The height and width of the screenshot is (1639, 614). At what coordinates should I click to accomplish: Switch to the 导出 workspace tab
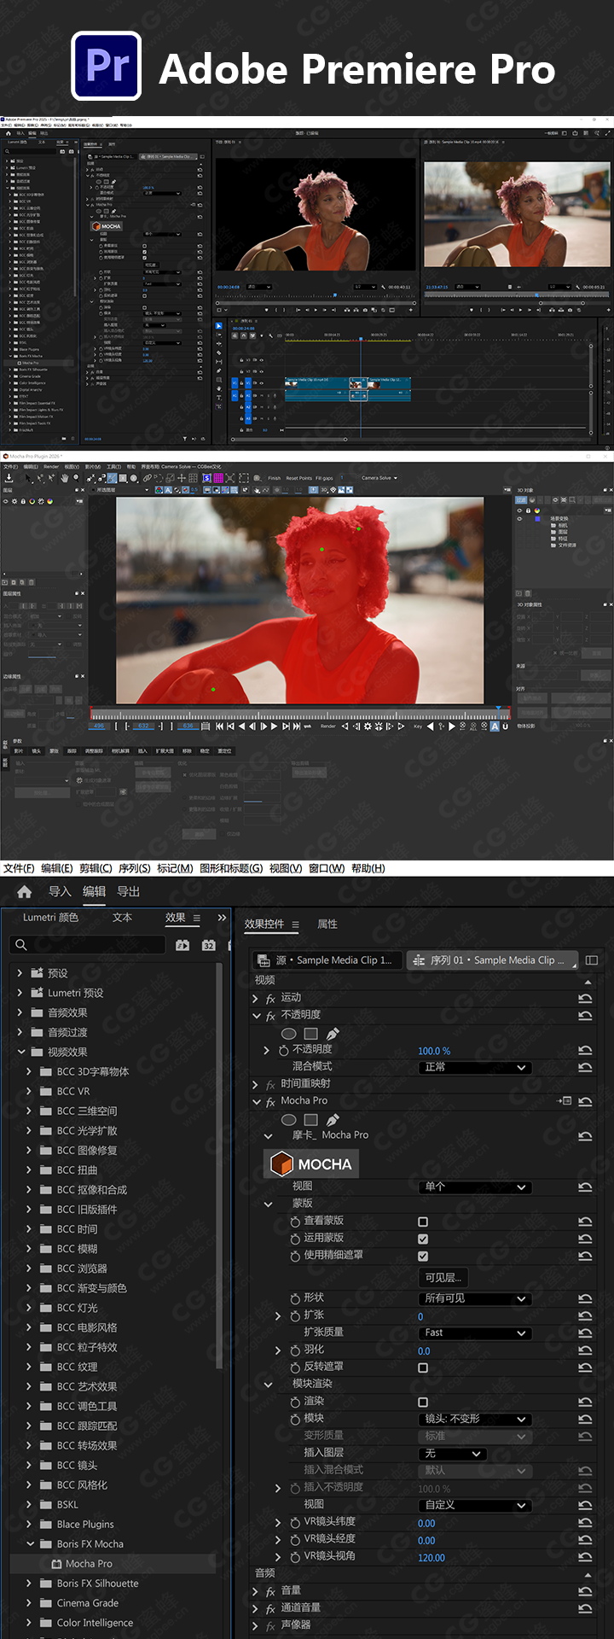coord(128,891)
